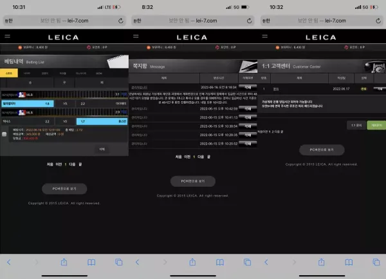Viewport: 386px width, 279px height.
Task: Tap LEICA logo on Customer Center screen
Action: [321, 37]
